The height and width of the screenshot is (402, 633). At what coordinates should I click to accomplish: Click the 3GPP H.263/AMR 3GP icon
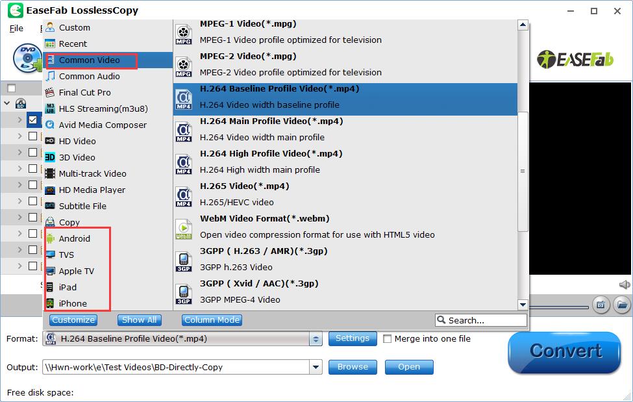(184, 262)
